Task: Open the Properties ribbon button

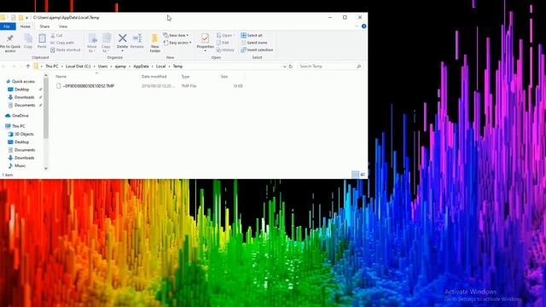Action: pyautogui.click(x=205, y=43)
